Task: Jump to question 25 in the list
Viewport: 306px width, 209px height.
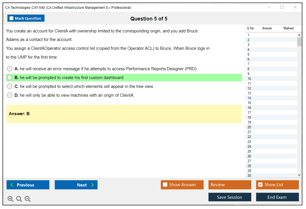Action: tap(249, 151)
